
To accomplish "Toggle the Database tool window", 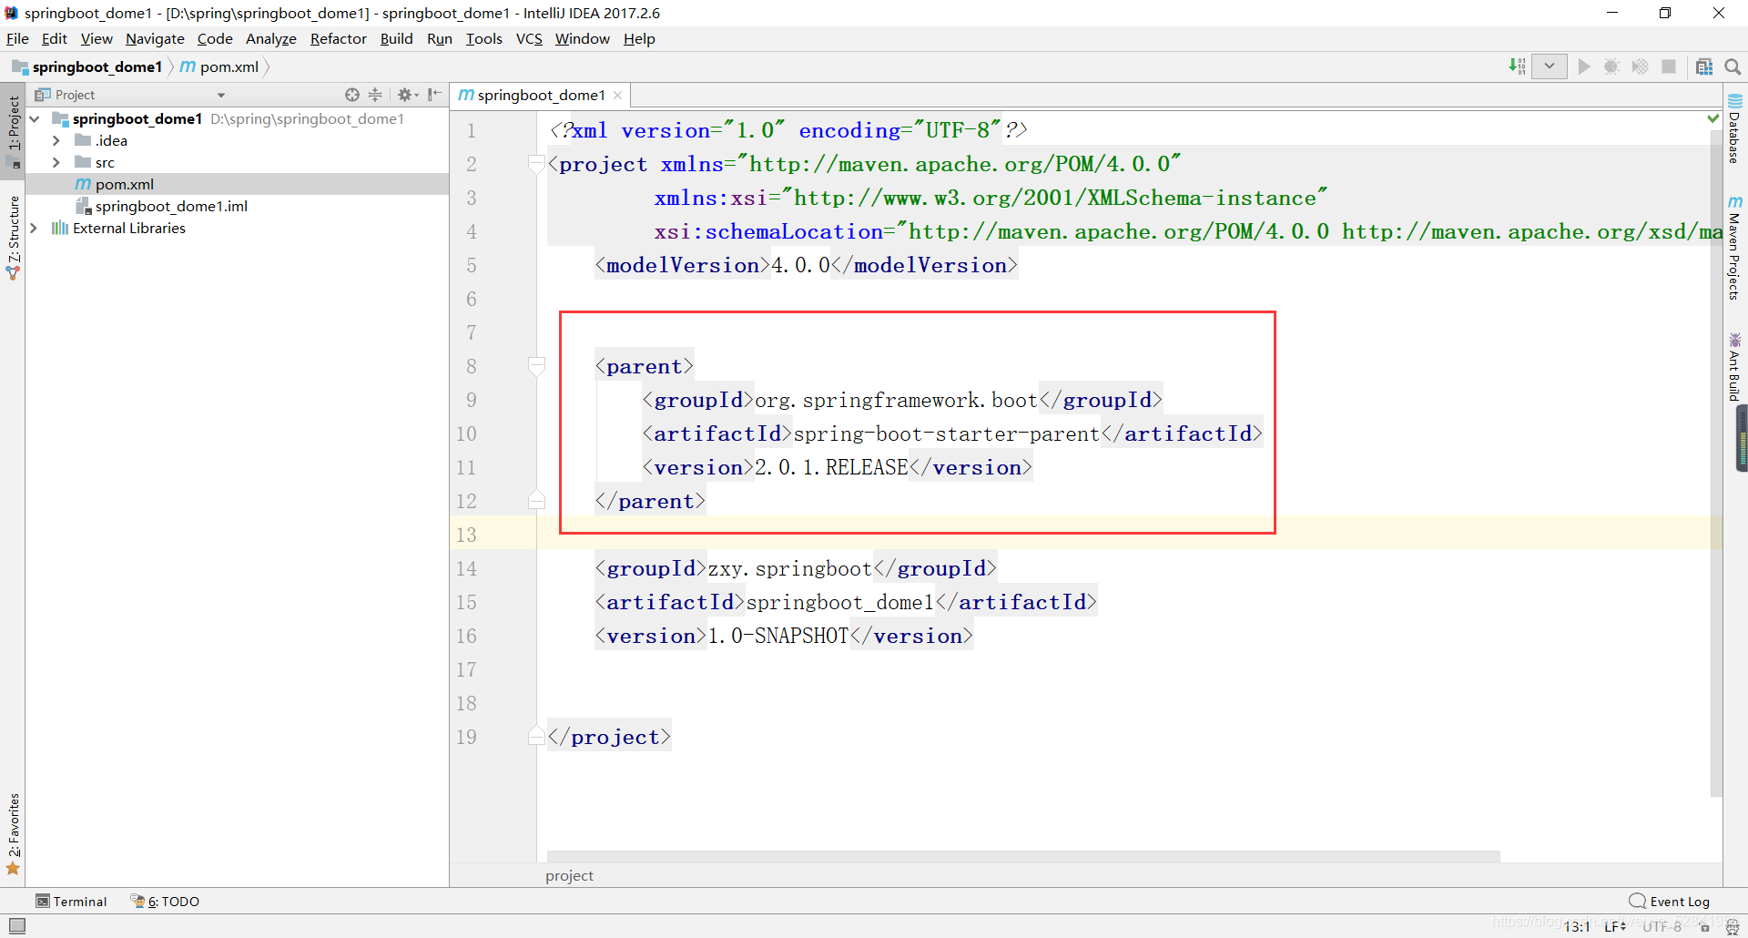I will click(x=1735, y=128).
